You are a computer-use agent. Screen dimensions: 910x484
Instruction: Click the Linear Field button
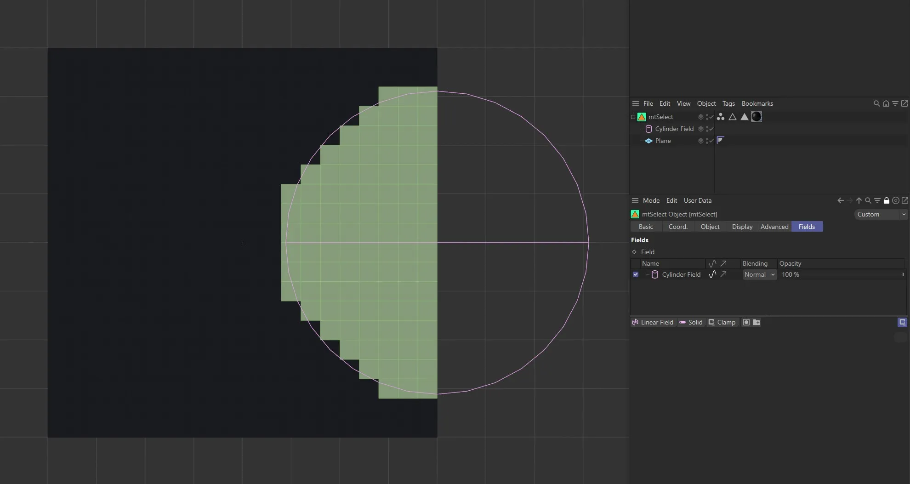point(653,322)
